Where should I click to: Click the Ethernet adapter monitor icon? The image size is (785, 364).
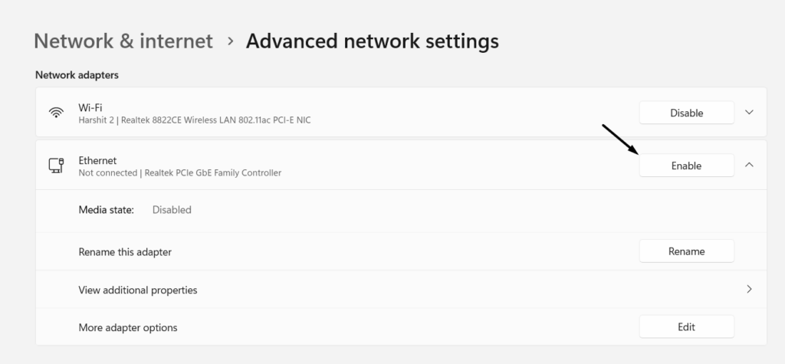tap(56, 166)
